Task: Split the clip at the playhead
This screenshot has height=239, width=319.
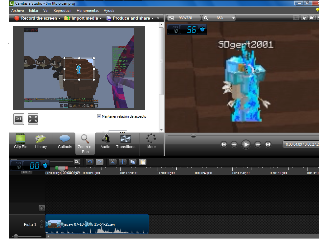Action: [x=122, y=162]
